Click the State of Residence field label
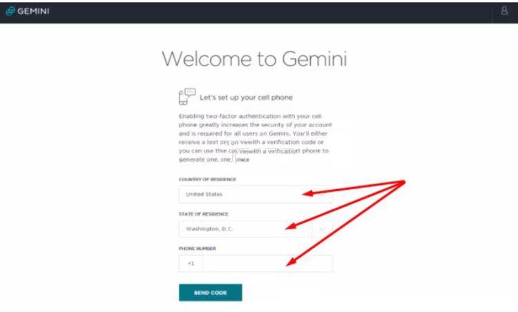The height and width of the screenshot is (312, 518). click(x=204, y=214)
